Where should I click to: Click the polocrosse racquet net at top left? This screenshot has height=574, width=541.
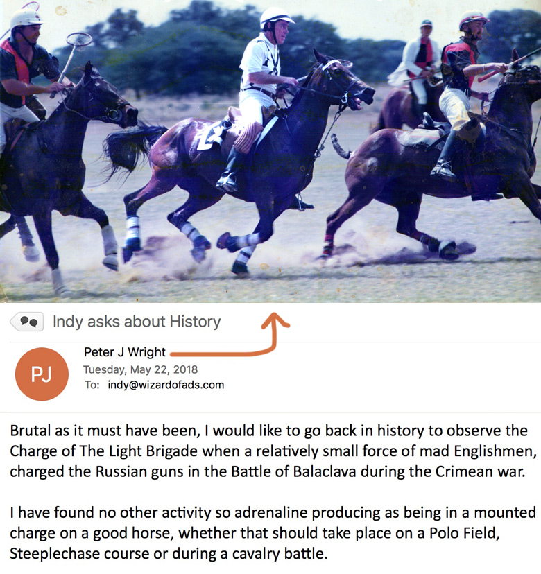point(80,40)
